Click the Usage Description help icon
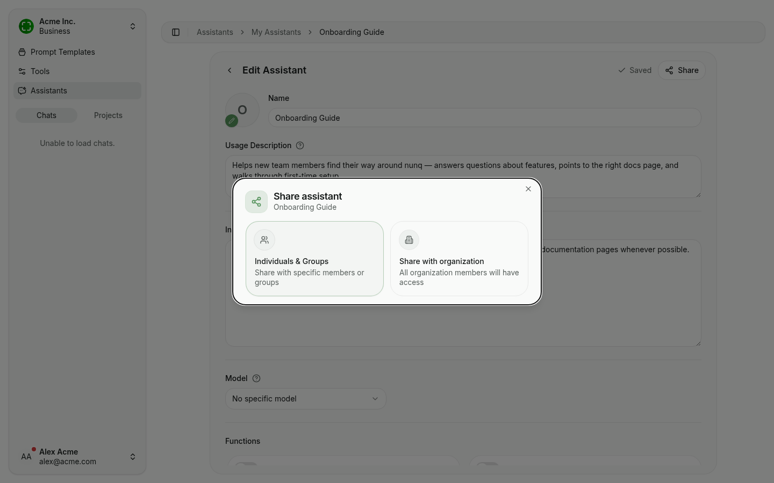Screen dimensions: 774x483 pos(300,145)
